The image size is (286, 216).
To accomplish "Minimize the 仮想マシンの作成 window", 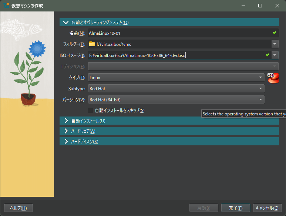I will (x=243, y=6).
